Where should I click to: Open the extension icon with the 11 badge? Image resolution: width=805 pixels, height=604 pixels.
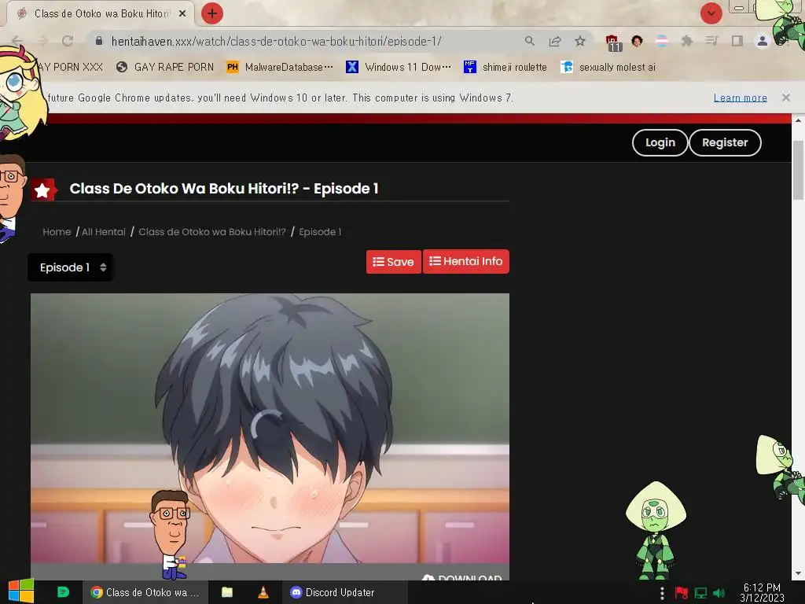tap(613, 42)
